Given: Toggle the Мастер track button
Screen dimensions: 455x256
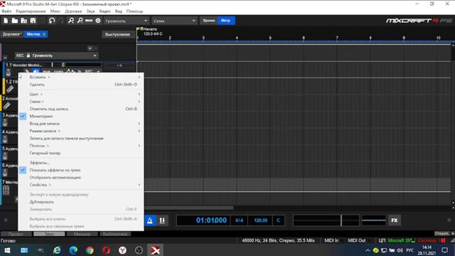Looking at the screenshot, I should [x=36, y=34].
